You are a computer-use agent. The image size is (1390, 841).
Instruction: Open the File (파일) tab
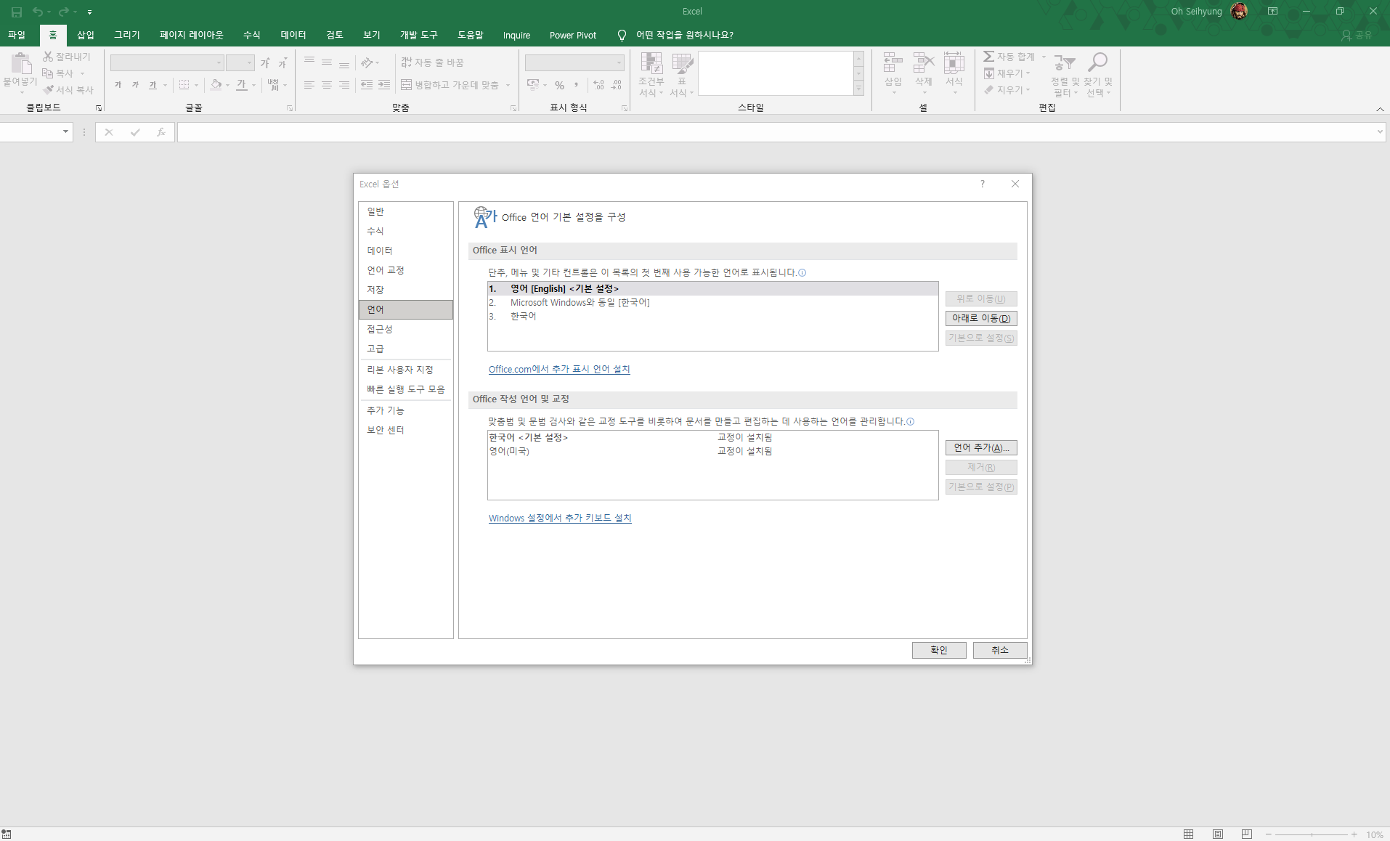pyautogui.click(x=17, y=35)
